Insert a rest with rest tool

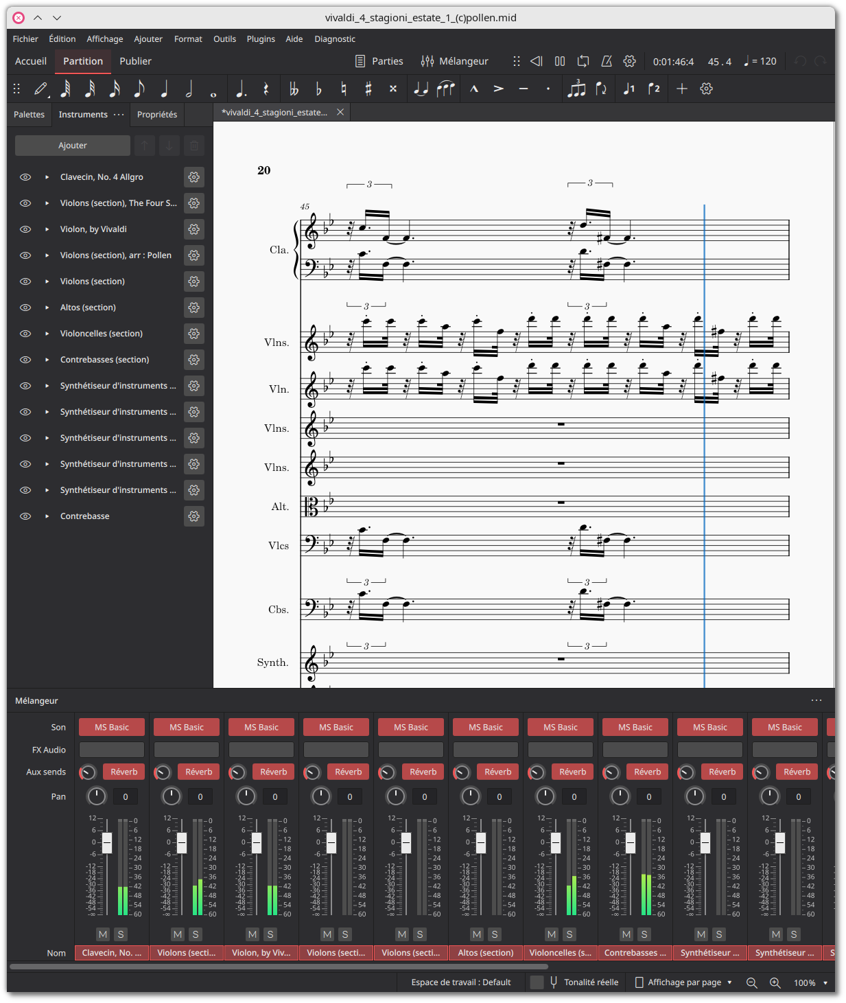(x=266, y=89)
